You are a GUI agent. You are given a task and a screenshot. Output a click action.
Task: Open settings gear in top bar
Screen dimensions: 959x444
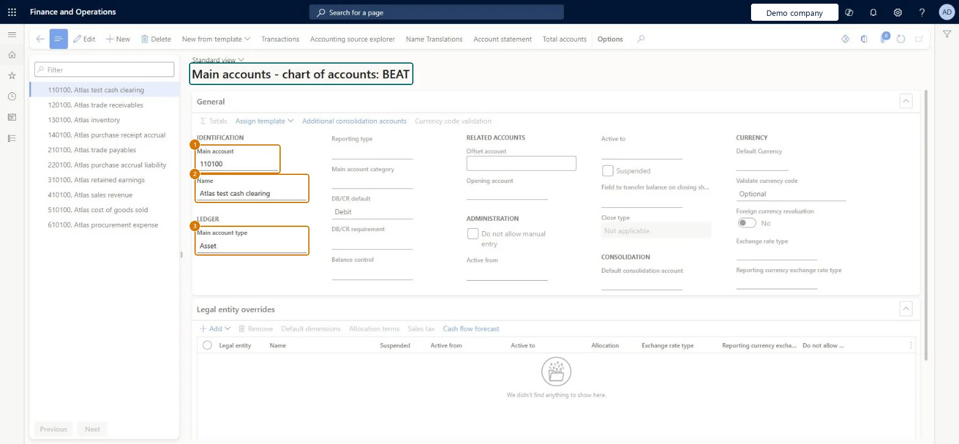click(x=898, y=12)
